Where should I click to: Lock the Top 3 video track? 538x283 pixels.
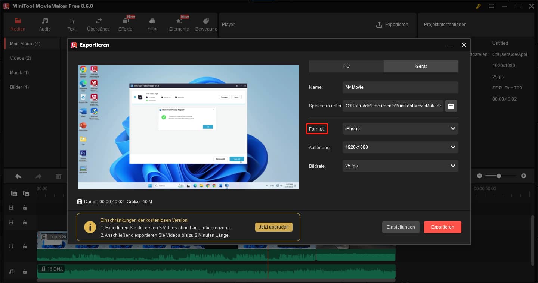pyautogui.click(x=25, y=246)
